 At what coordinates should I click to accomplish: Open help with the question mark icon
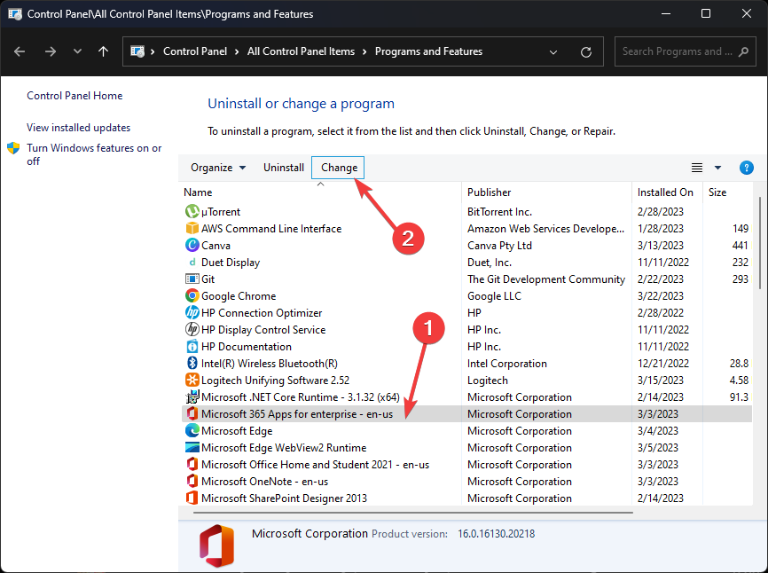click(746, 168)
